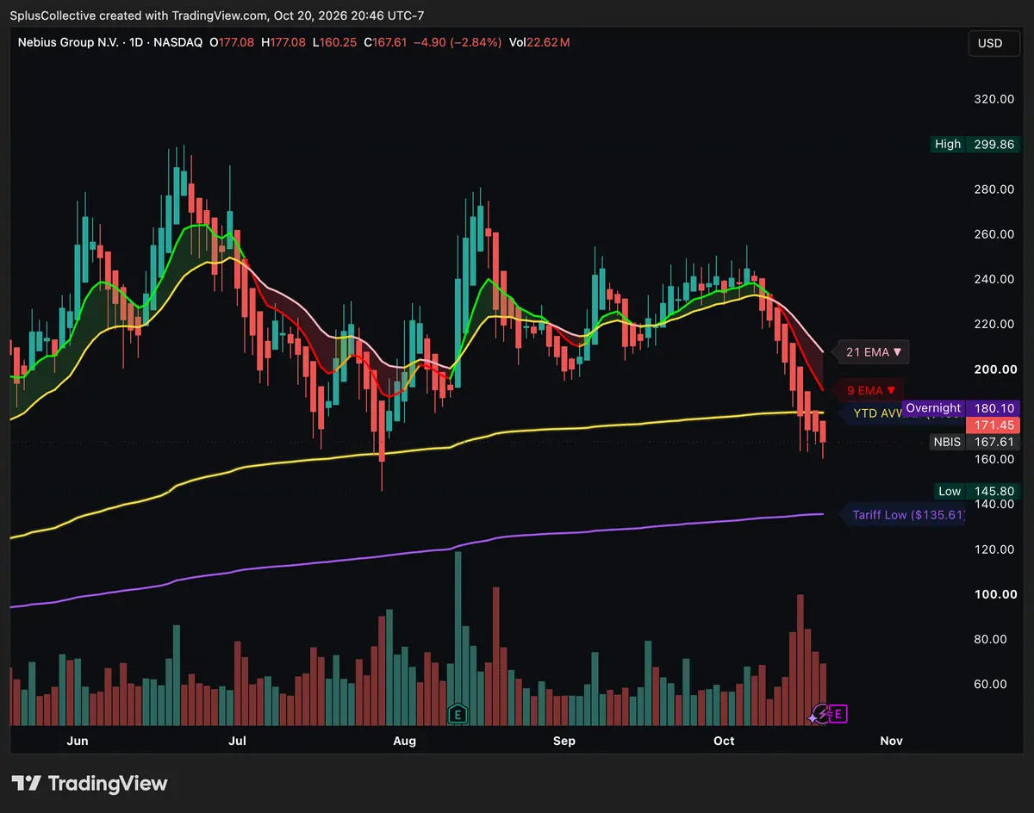Click the 320.00 price axis label
Viewport: 1034px width, 813px height.
coord(993,99)
